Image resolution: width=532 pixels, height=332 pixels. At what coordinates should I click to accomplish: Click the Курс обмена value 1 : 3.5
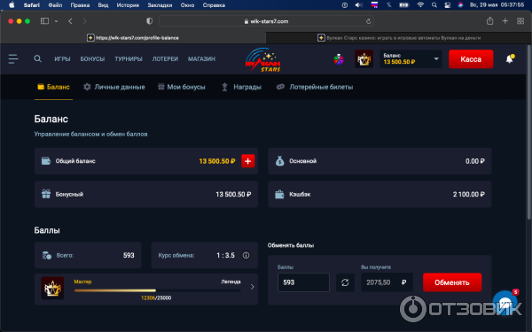coord(225,255)
